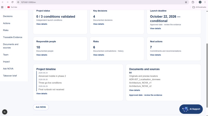
Task: View details of Responsible people card
Action: [42, 55]
